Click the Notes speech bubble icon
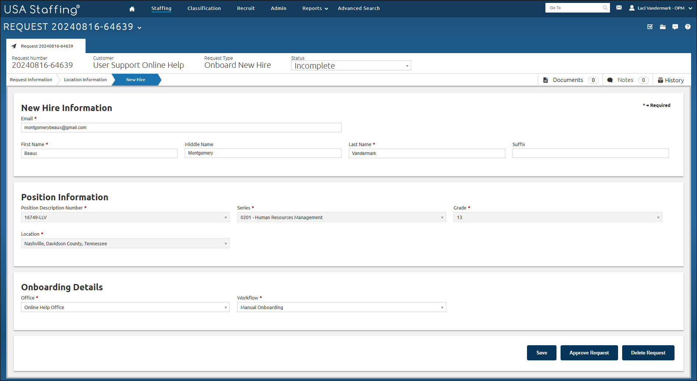Image resolution: width=697 pixels, height=381 pixels. coord(610,80)
